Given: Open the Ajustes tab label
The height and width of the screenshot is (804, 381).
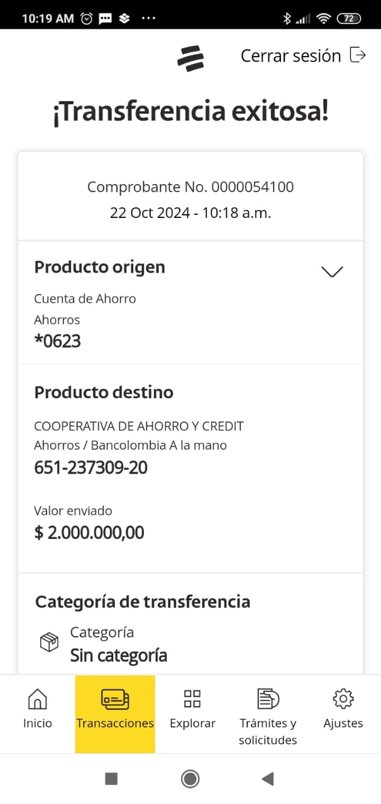Looking at the screenshot, I should 343,724.
